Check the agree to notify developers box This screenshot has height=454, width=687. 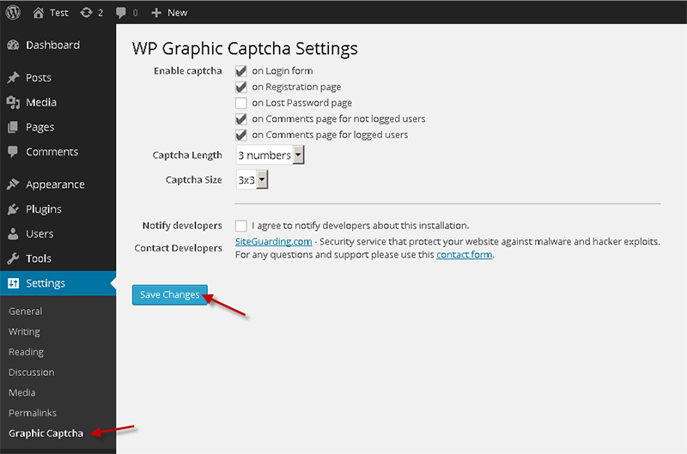[x=241, y=226]
